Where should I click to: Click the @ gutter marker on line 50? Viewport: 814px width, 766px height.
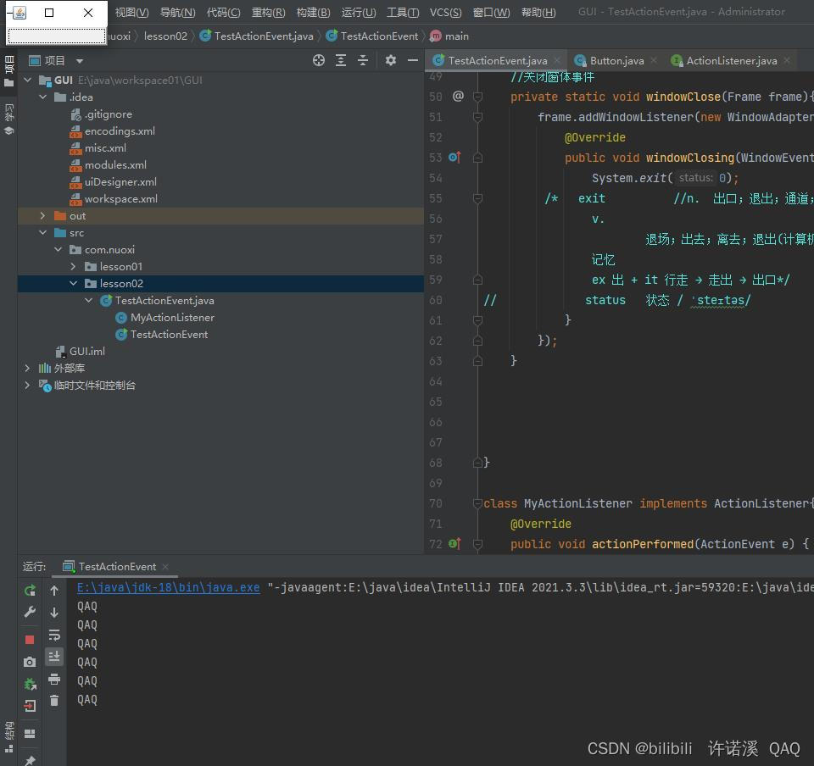[458, 96]
